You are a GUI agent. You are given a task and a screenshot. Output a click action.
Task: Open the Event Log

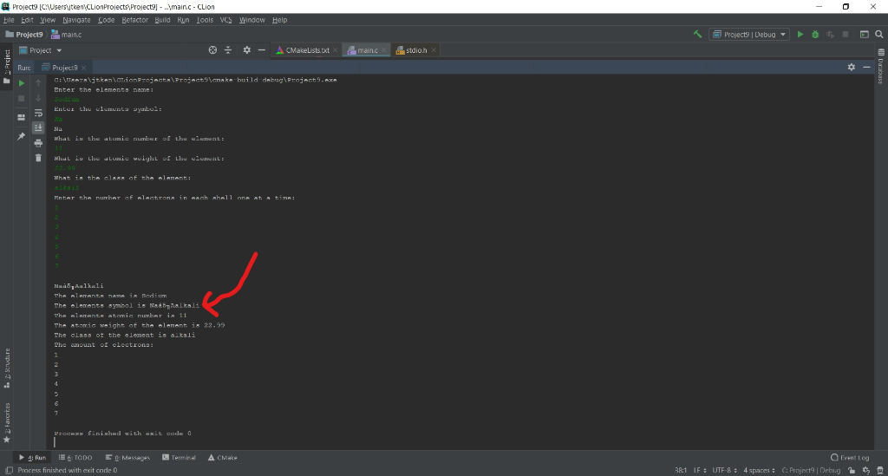[850, 457]
